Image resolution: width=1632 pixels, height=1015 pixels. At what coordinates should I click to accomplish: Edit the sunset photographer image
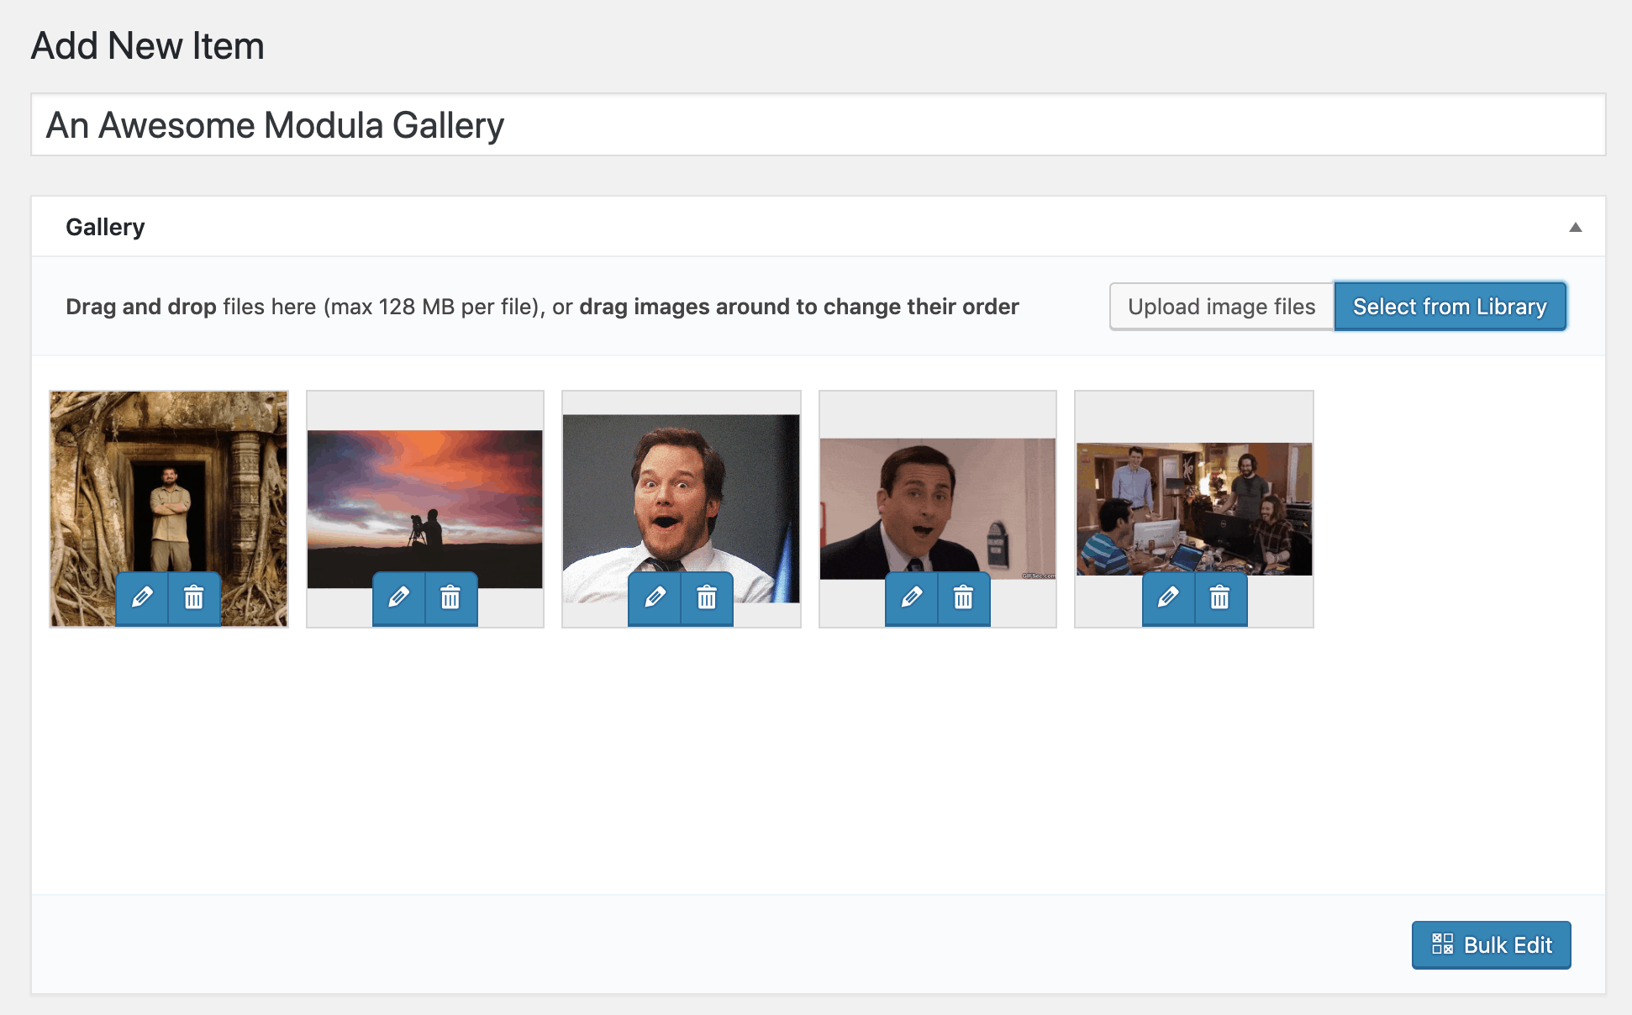399,598
